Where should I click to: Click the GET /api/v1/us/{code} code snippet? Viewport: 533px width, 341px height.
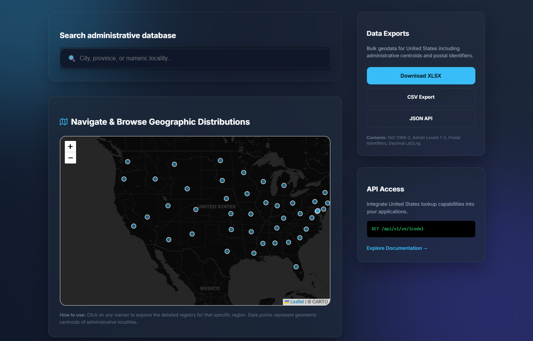point(421,229)
